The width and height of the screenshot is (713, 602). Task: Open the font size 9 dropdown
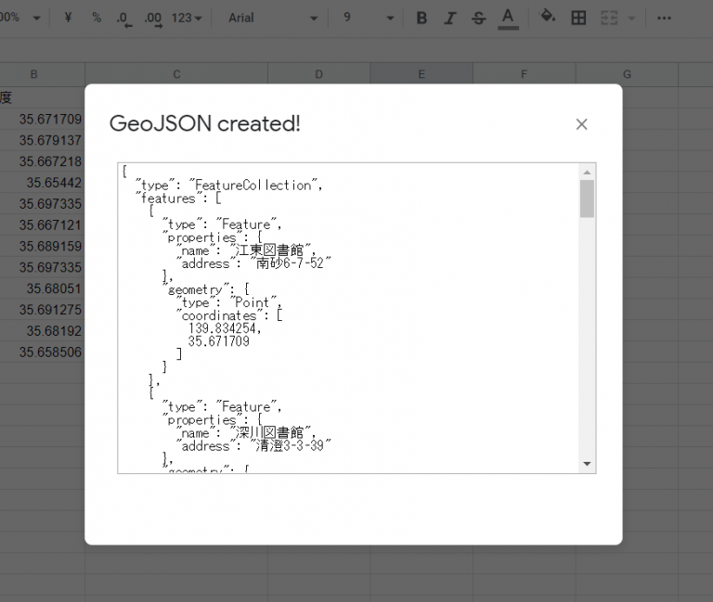pyautogui.click(x=369, y=19)
